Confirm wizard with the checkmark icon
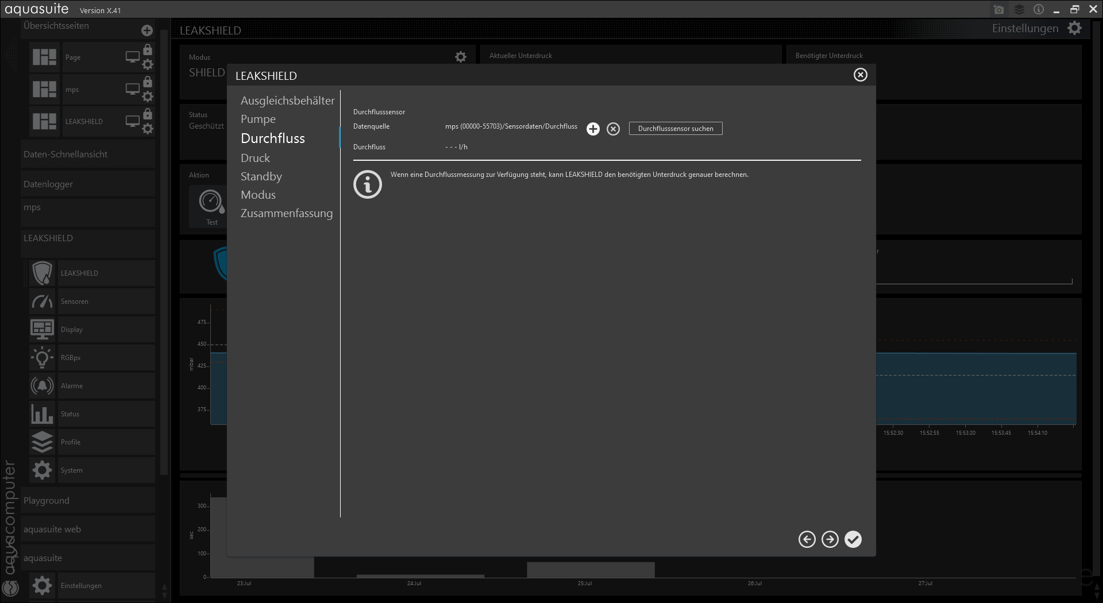The image size is (1103, 603). 853,539
